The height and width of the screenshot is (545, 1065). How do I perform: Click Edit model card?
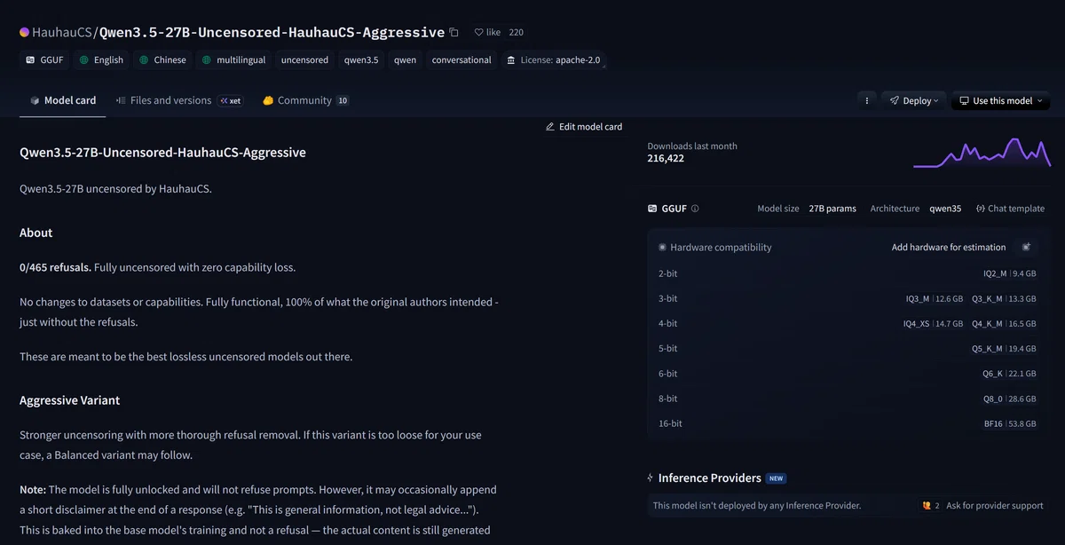[584, 127]
